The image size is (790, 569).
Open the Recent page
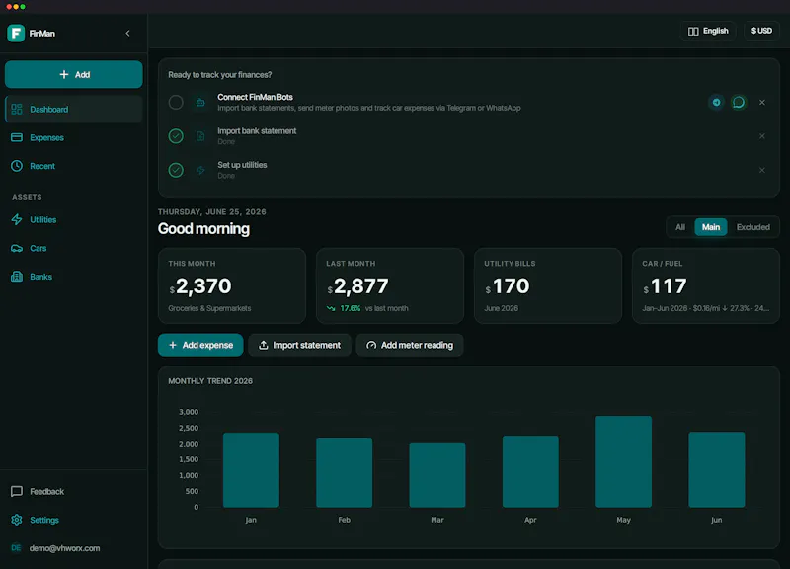[73, 166]
